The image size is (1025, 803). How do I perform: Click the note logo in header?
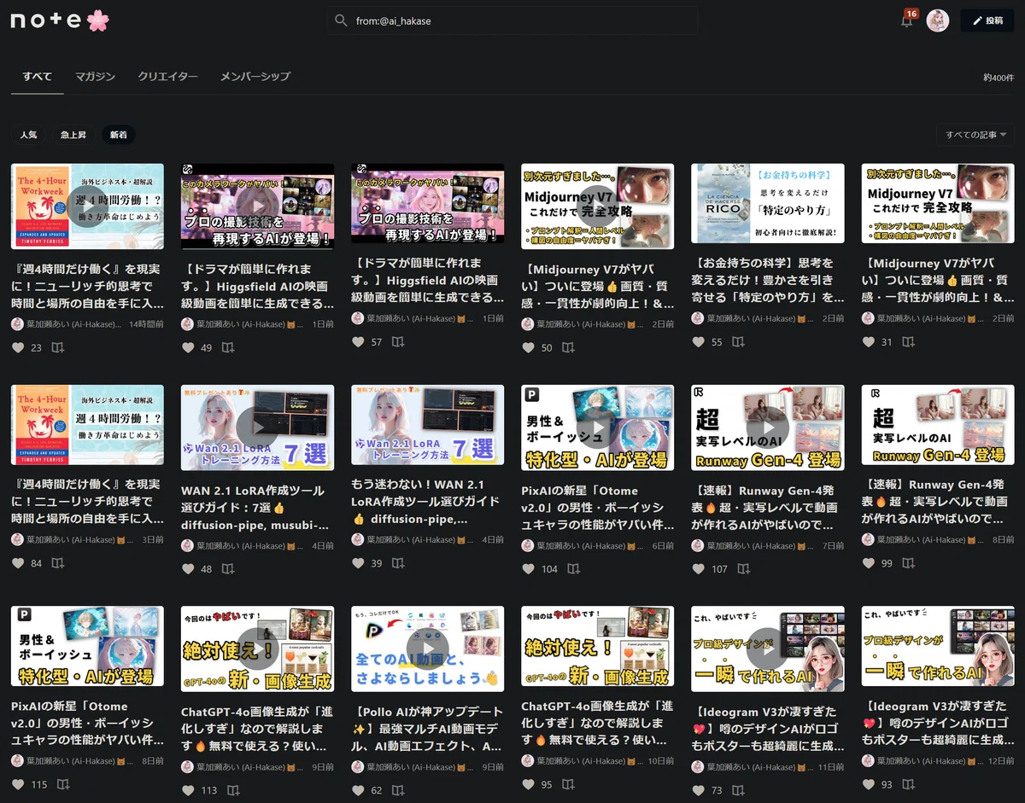[60, 20]
